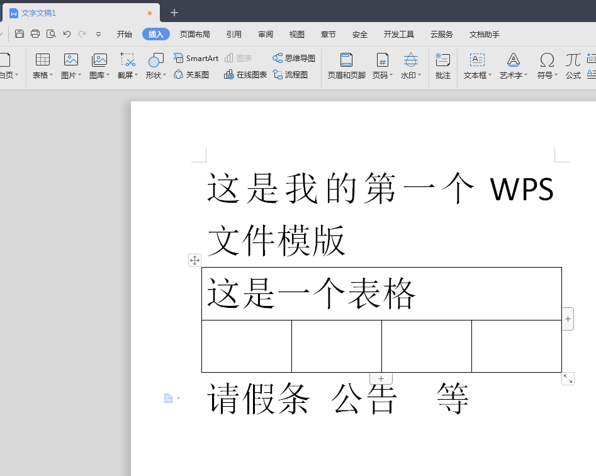Open 云服务 tab
The height and width of the screenshot is (476, 596).
click(x=442, y=35)
